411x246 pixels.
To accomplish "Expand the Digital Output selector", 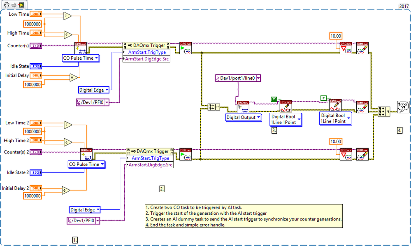I will click(x=244, y=117).
